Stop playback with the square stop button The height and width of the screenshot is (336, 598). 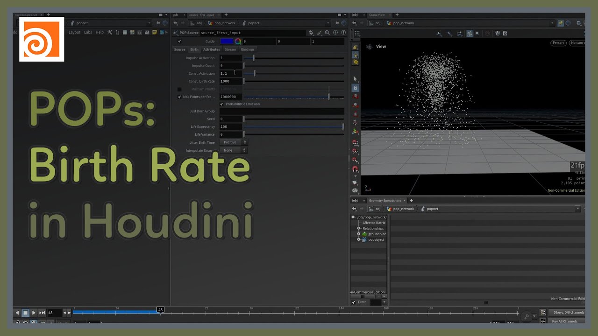[x=26, y=313]
